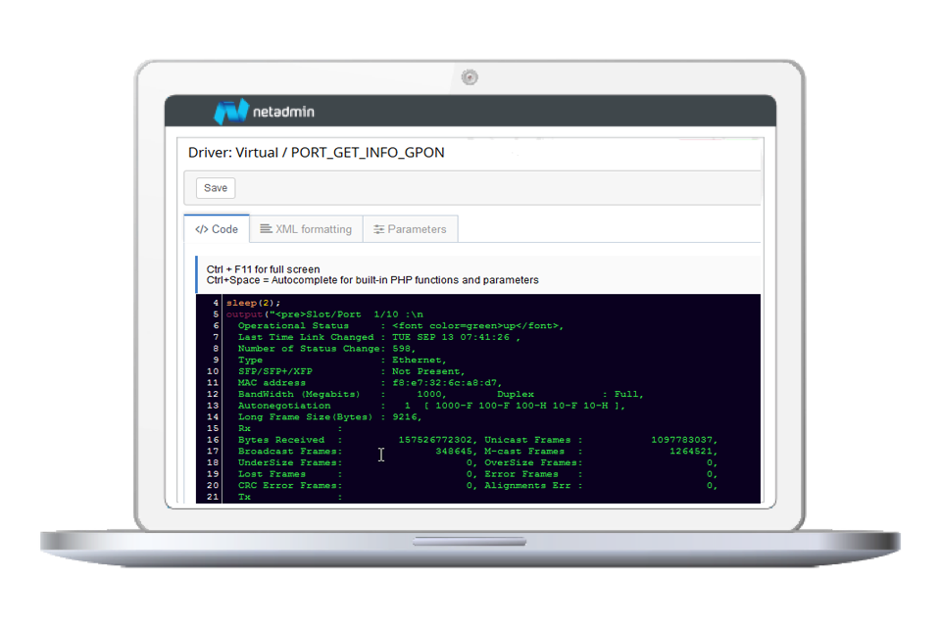The width and height of the screenshot is (941, 627).
Task: Click the lines icon beside XML formatting
Action: click(266, 229)
